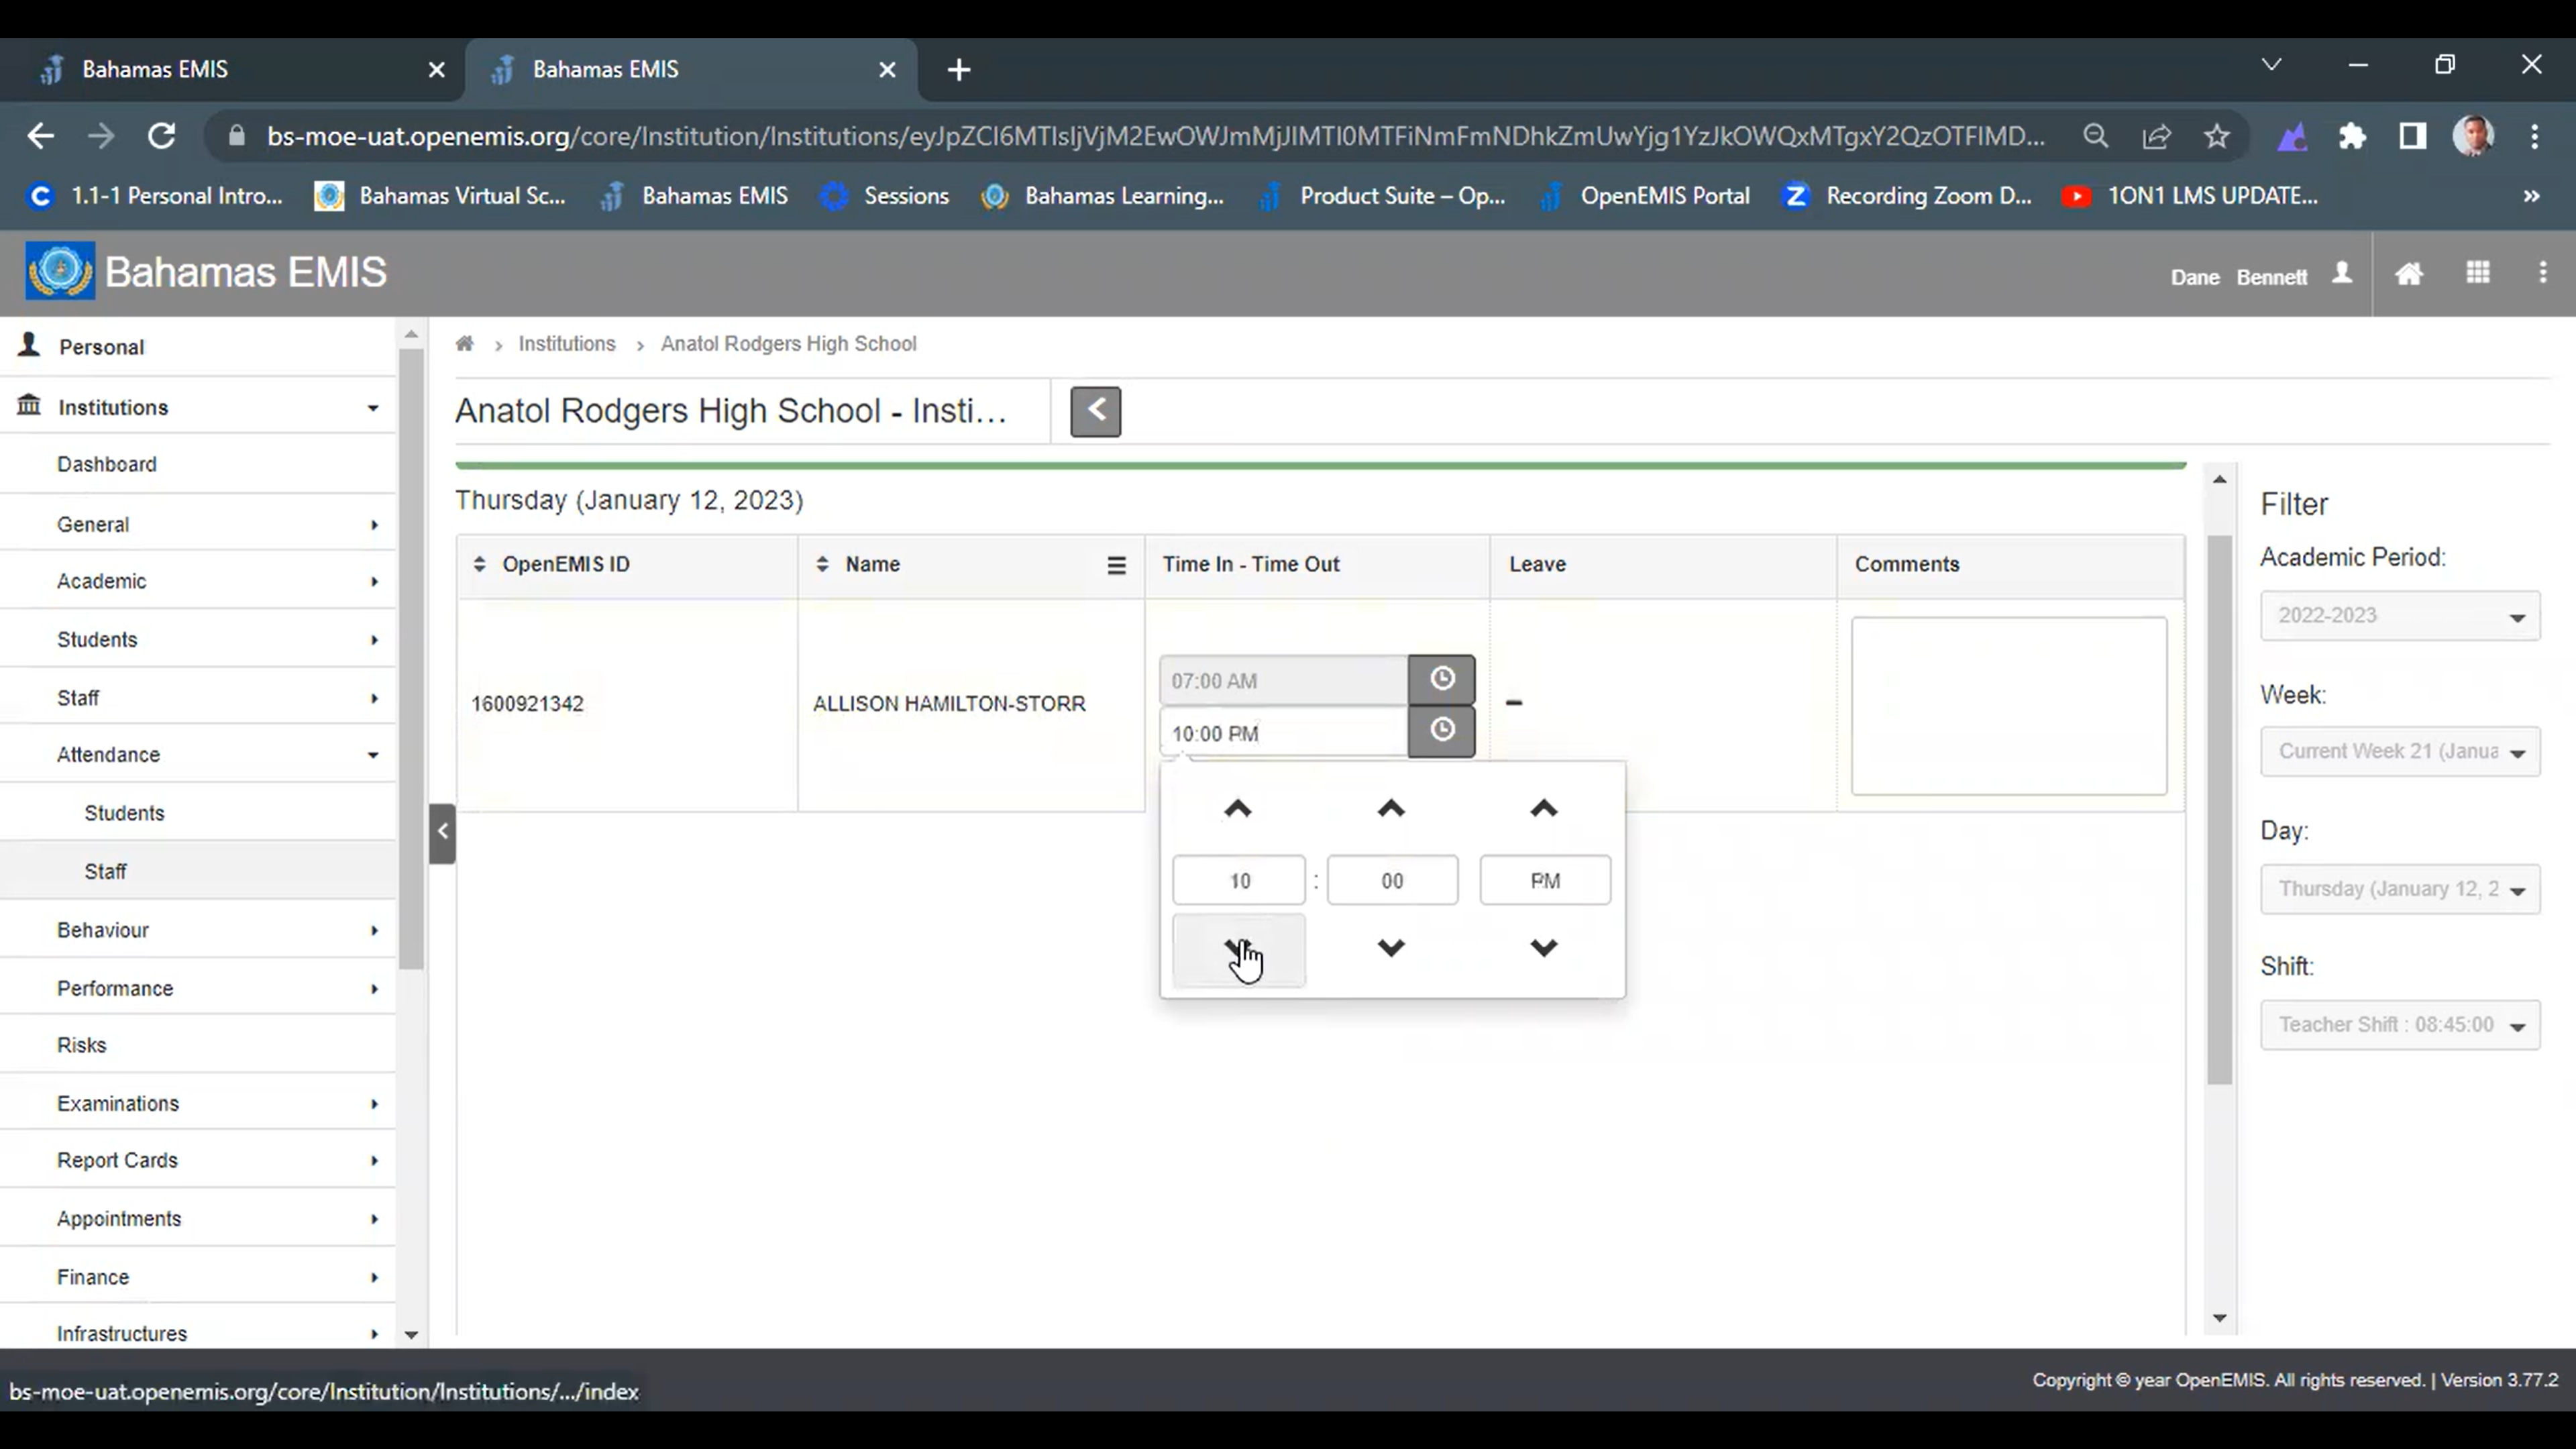Open the header three-dot options menu
The image size is (2576, 1449).
pyautogui.click(x=2543, y=272)
